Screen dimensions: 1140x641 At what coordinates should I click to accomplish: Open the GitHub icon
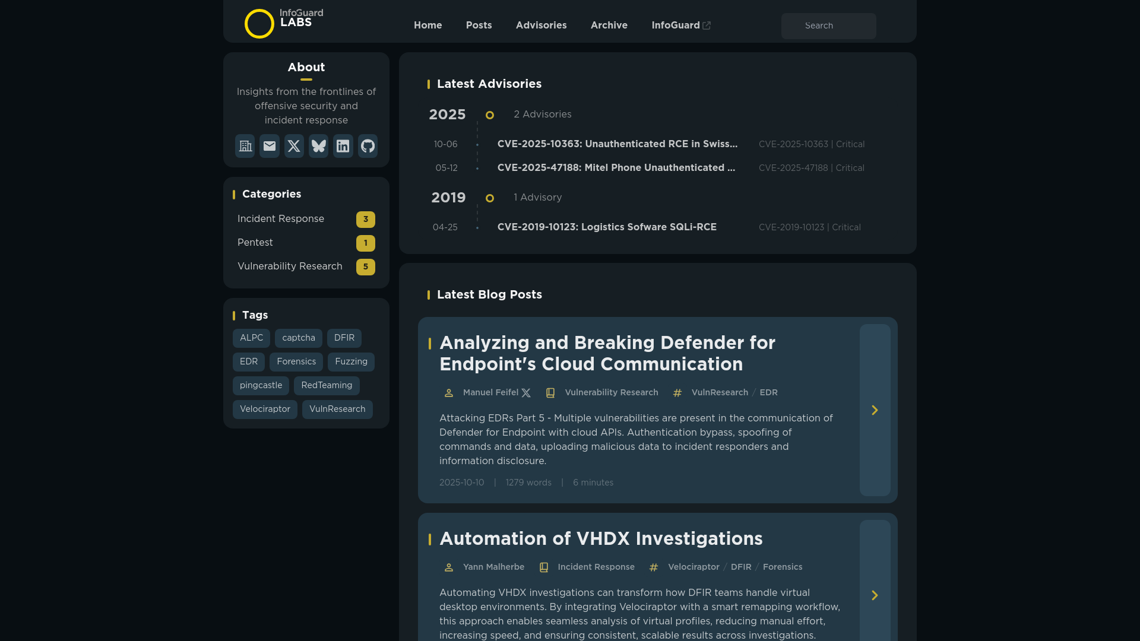[368, 146]
